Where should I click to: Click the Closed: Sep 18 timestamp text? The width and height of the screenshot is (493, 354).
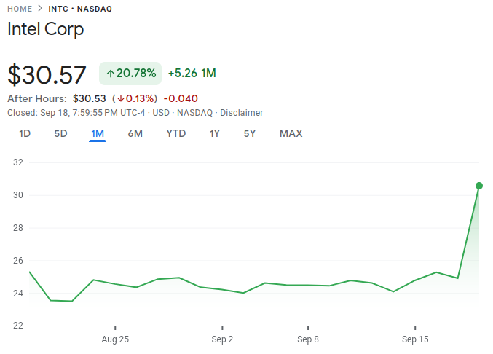pos(76,113)
